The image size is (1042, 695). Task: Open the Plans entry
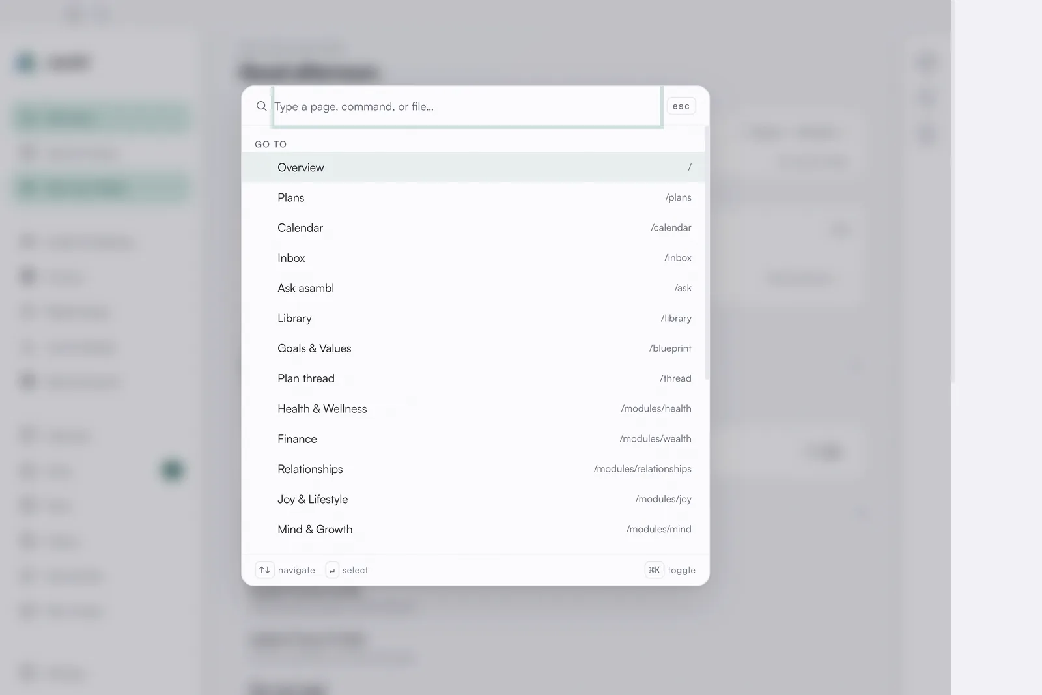473,197
